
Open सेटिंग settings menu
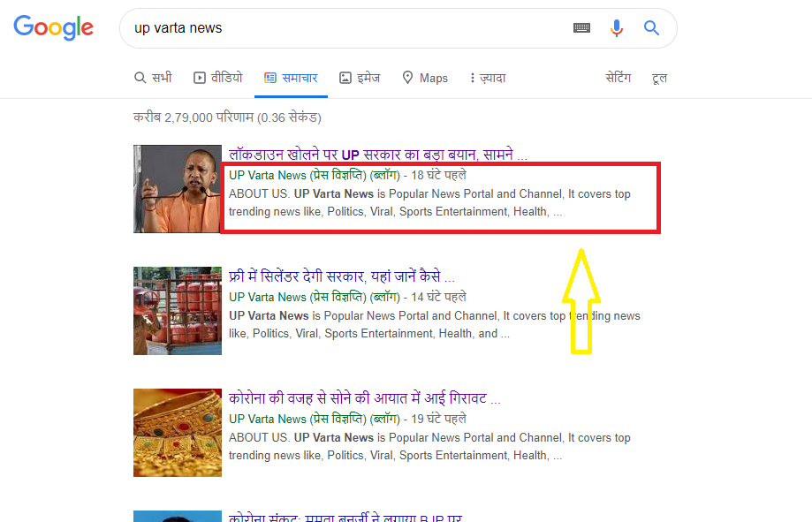(618, 78)
